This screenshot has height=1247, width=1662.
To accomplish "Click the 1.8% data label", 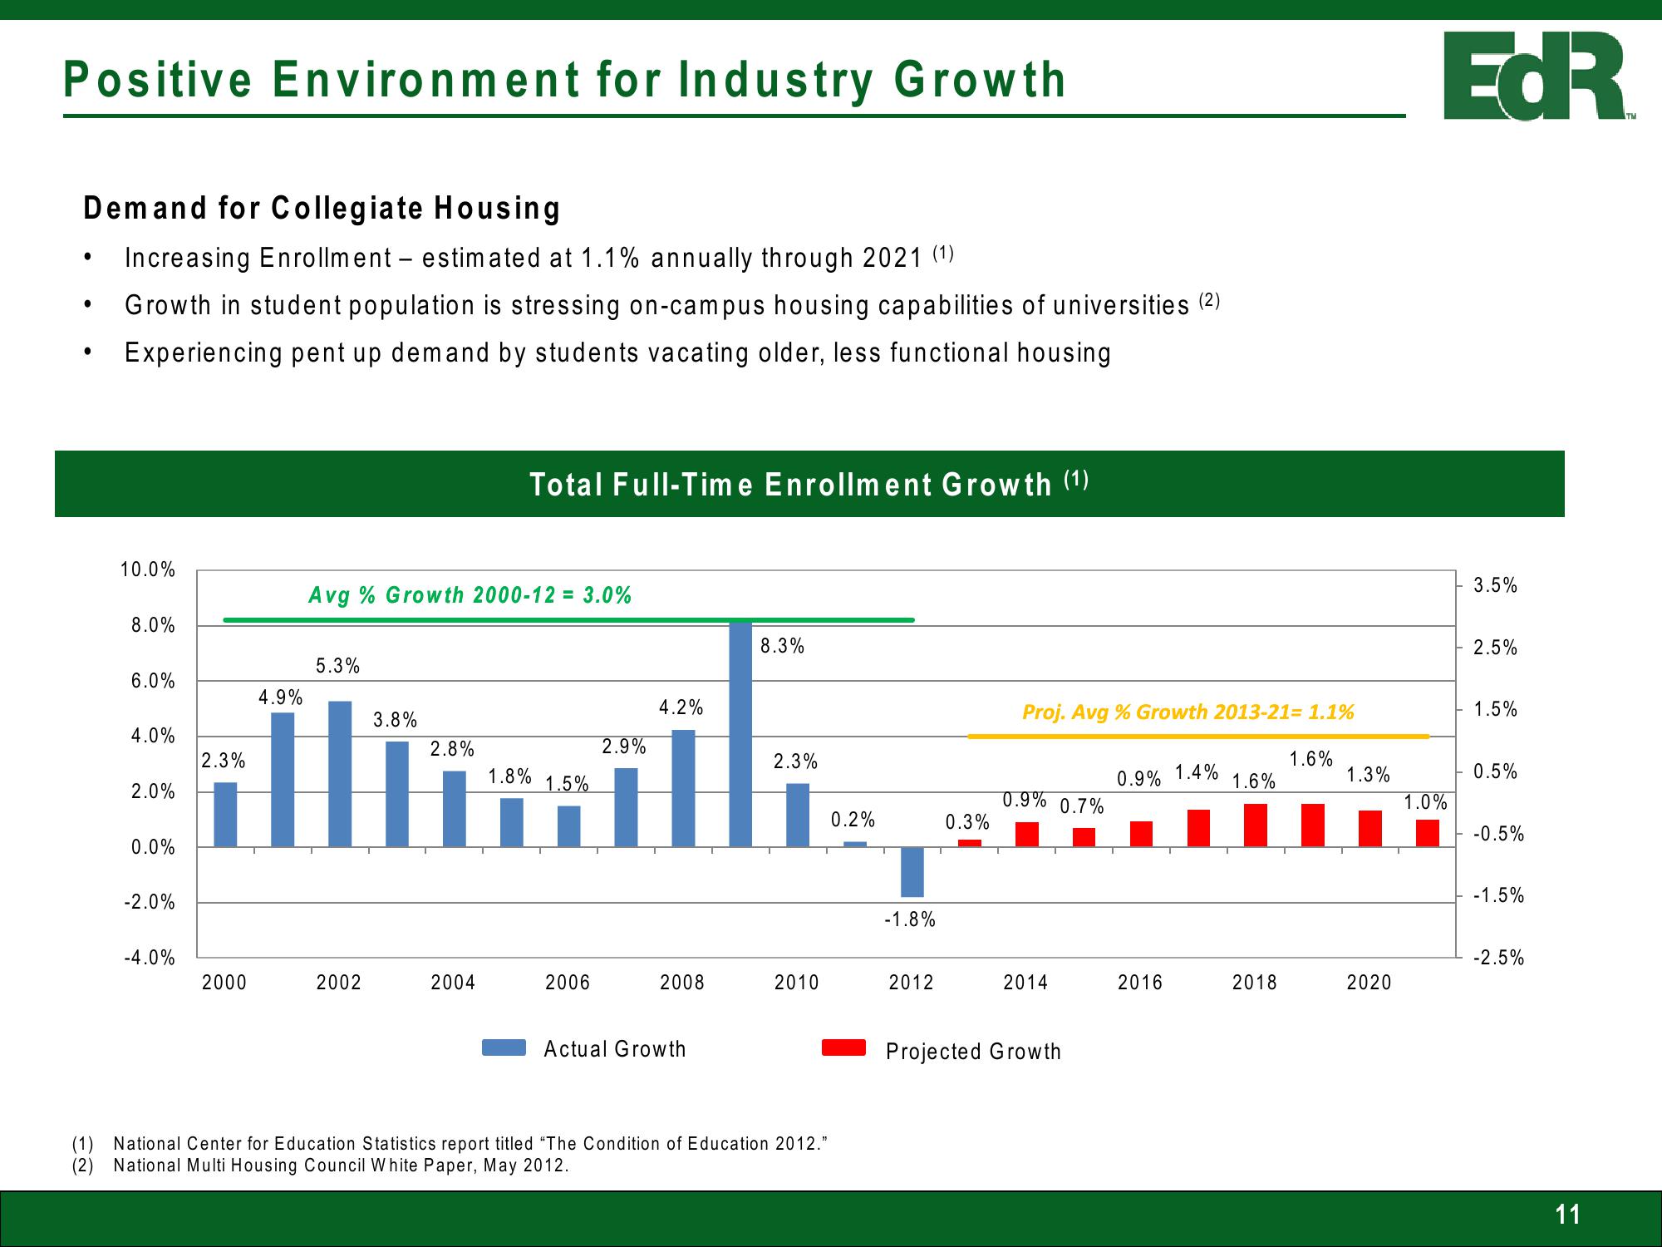I will tap(510, 776).
